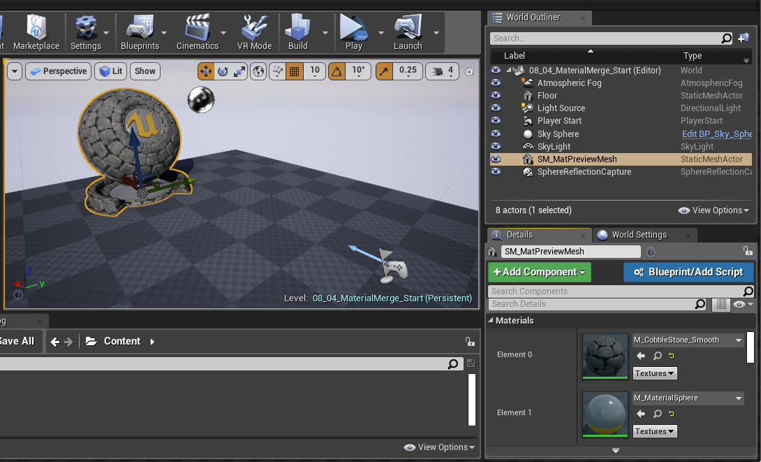Hide the Light Source actor

[496, 108]
